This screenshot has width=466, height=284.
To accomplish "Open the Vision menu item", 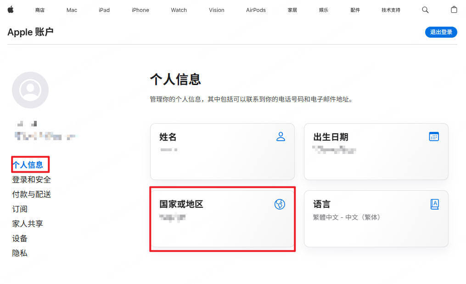I will coord(216,10).
